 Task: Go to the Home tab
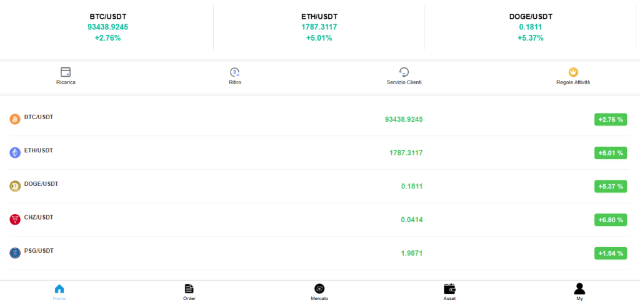pyautogui.click(x=59, y=292)
